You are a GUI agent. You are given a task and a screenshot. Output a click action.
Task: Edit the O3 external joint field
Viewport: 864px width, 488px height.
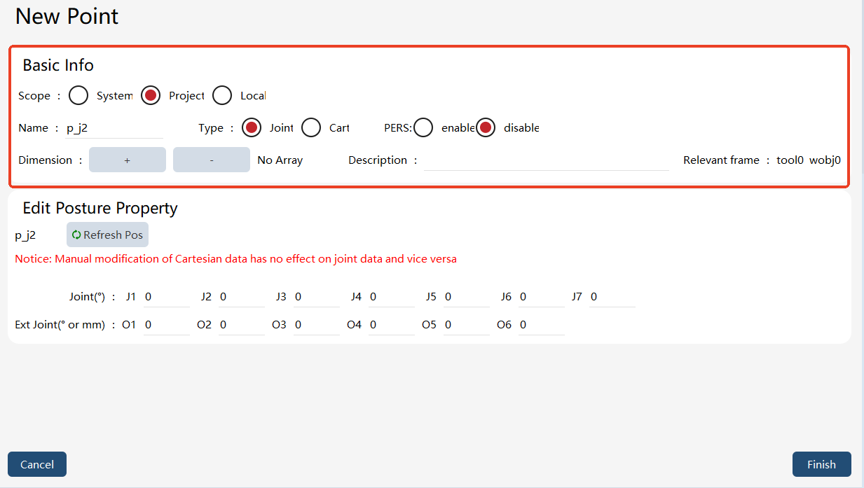click(x=317, y=325)
